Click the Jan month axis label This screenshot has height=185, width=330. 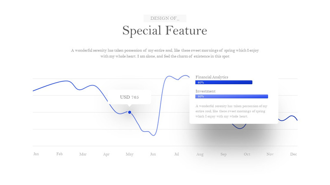tap(36, 154)
